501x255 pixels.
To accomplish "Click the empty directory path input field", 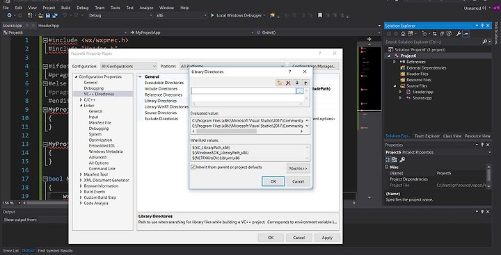I will click(x=244, y=91).
